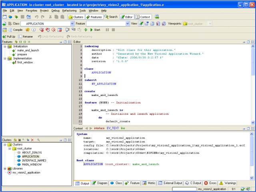The image size is (256, 192).
Task: Switch to the Diagram tab
Action: click(100, 183)
